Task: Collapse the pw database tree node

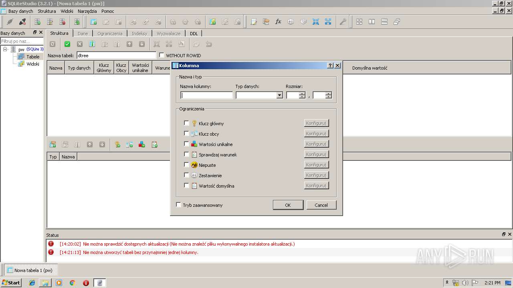Action: pos(5,49)
